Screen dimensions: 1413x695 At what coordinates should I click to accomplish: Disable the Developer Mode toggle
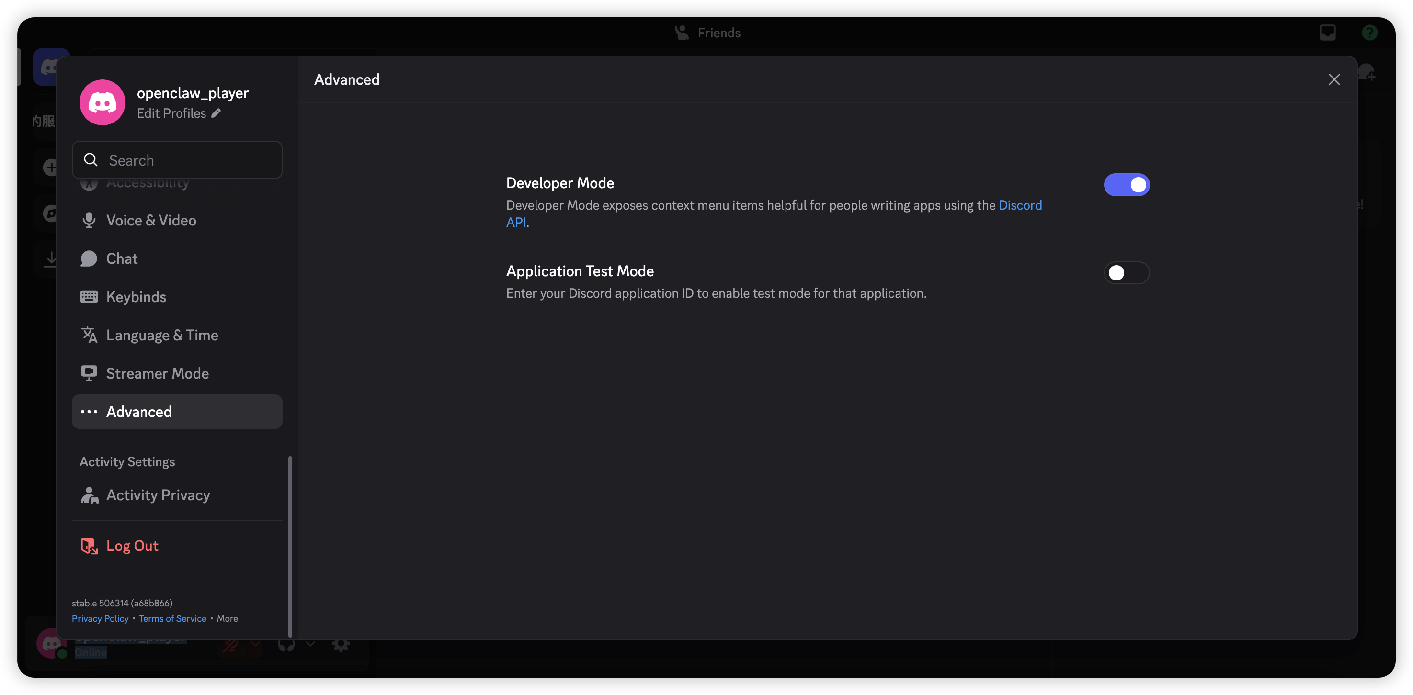click(1126, 185)
